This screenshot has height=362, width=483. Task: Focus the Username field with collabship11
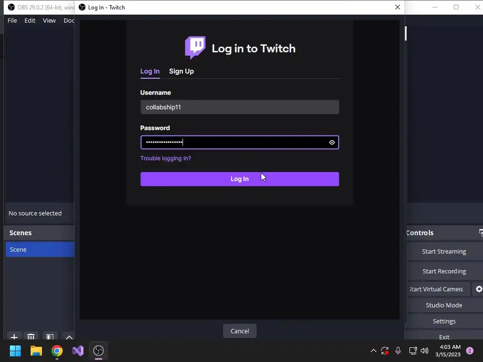[240, 107]
